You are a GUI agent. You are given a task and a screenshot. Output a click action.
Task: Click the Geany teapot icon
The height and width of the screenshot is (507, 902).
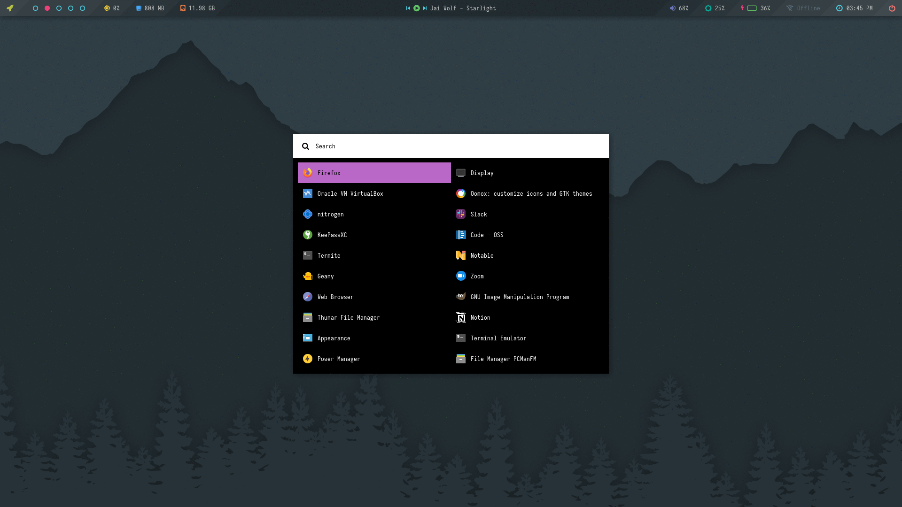(308, 276)
